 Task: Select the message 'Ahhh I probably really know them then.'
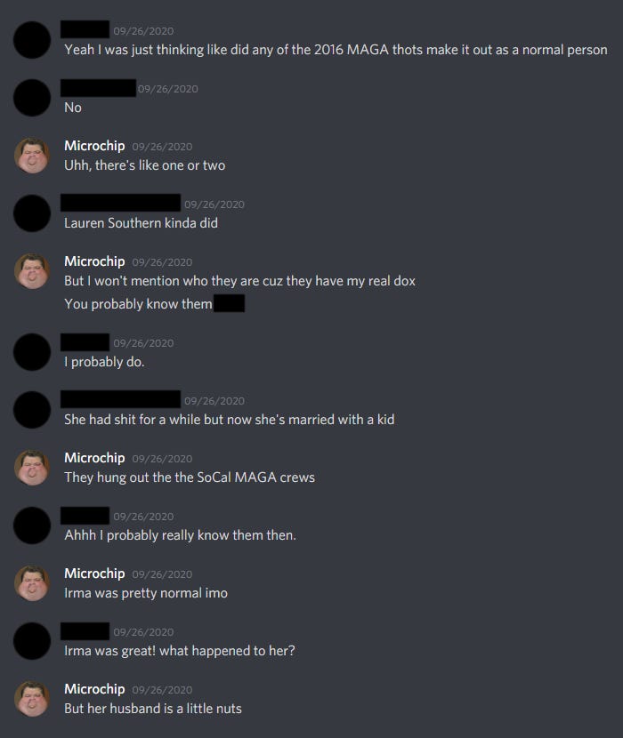click(180, 535)
